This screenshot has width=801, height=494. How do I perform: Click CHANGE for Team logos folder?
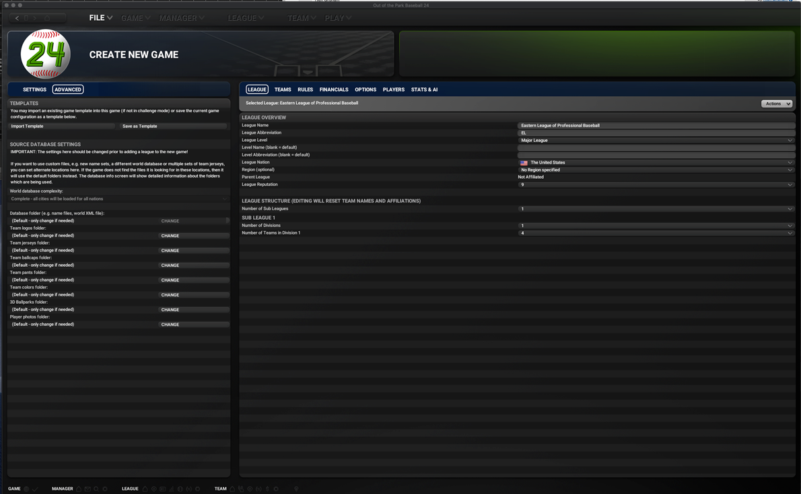[170, 236]
